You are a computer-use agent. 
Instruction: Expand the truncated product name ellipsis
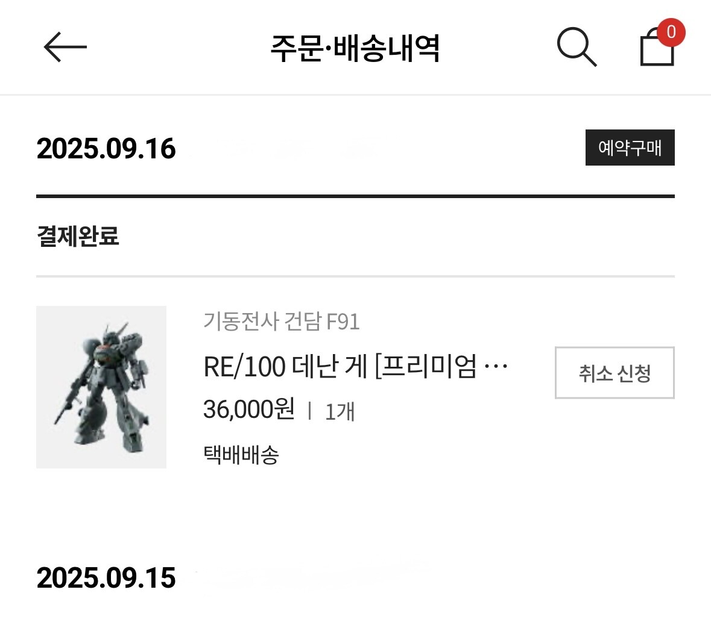pos(496,365)
